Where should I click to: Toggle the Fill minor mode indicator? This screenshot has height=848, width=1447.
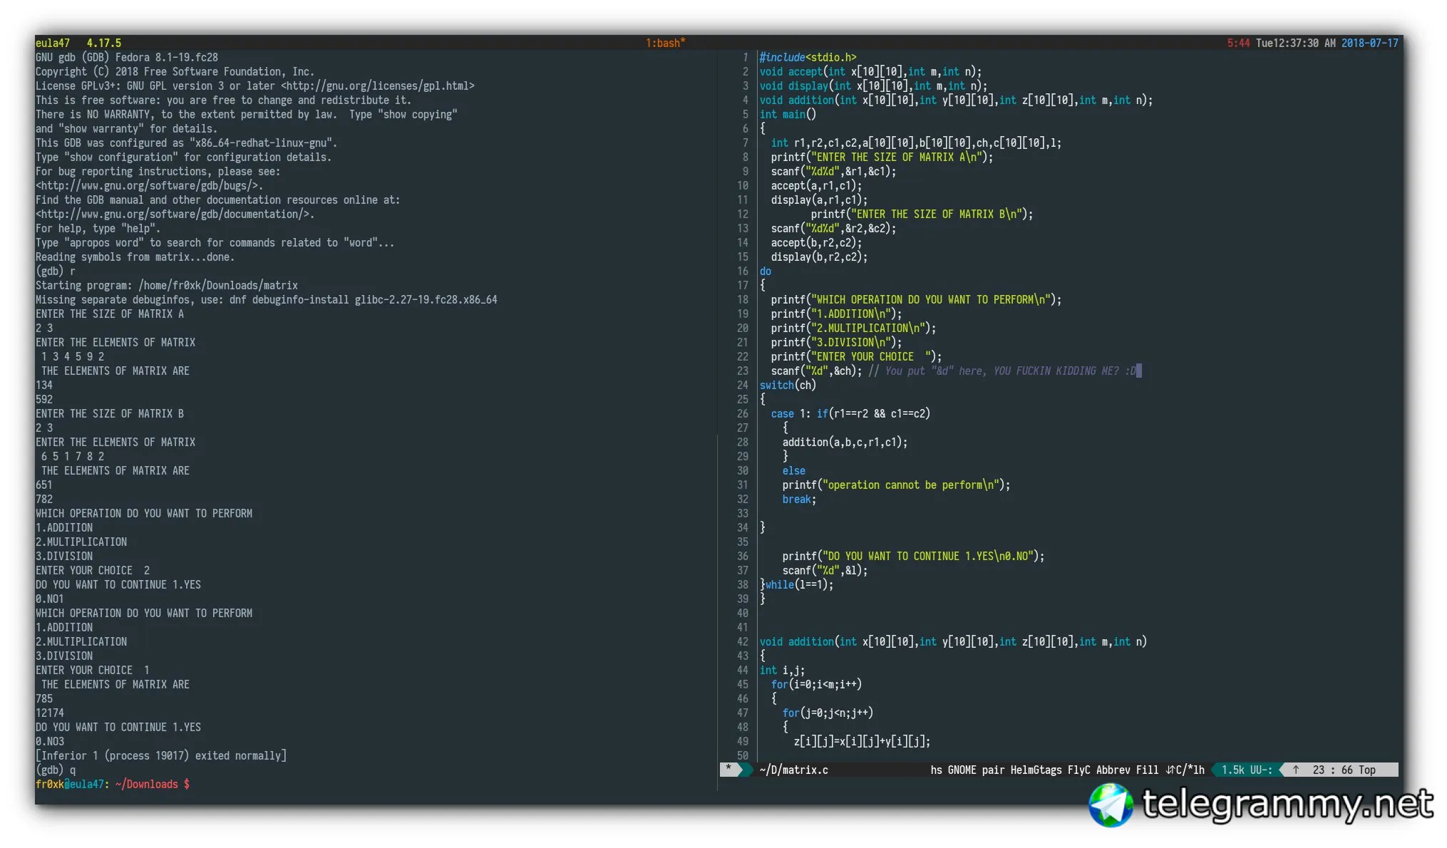click(1147, 770)
